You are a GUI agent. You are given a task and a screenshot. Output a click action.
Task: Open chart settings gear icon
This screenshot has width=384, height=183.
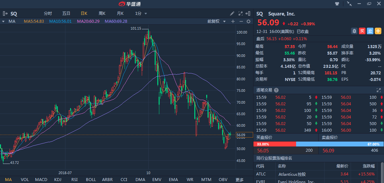pyautogui.click(x=248, y=21)
